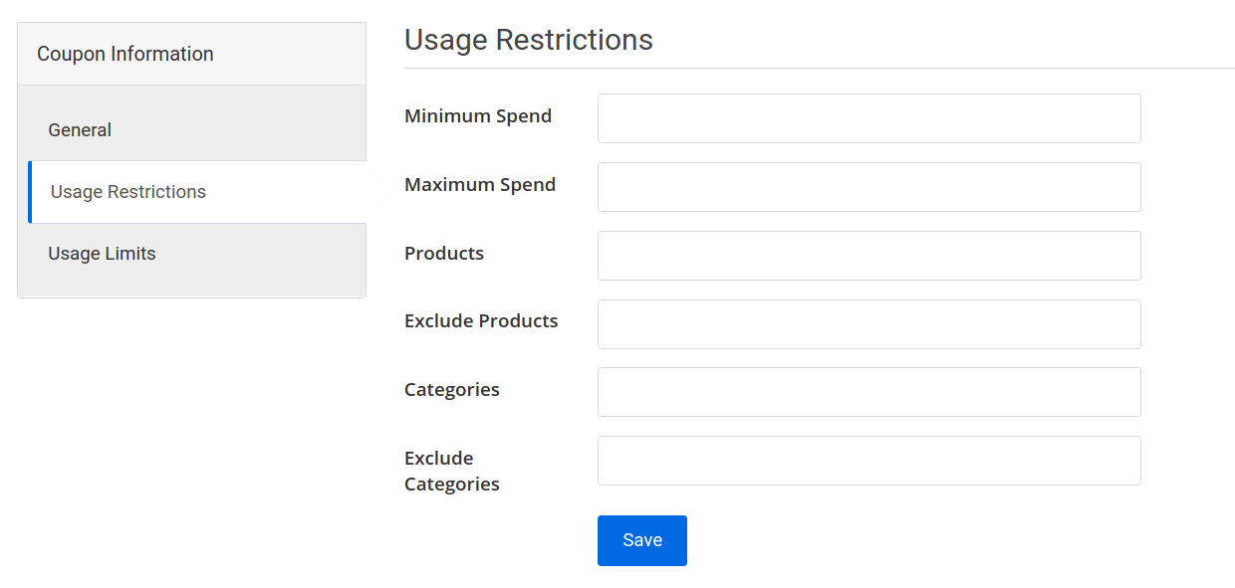The height and width of the screenshot is (588, 1235).
Task: Click the Categories label text
Action: coord(451,390)
